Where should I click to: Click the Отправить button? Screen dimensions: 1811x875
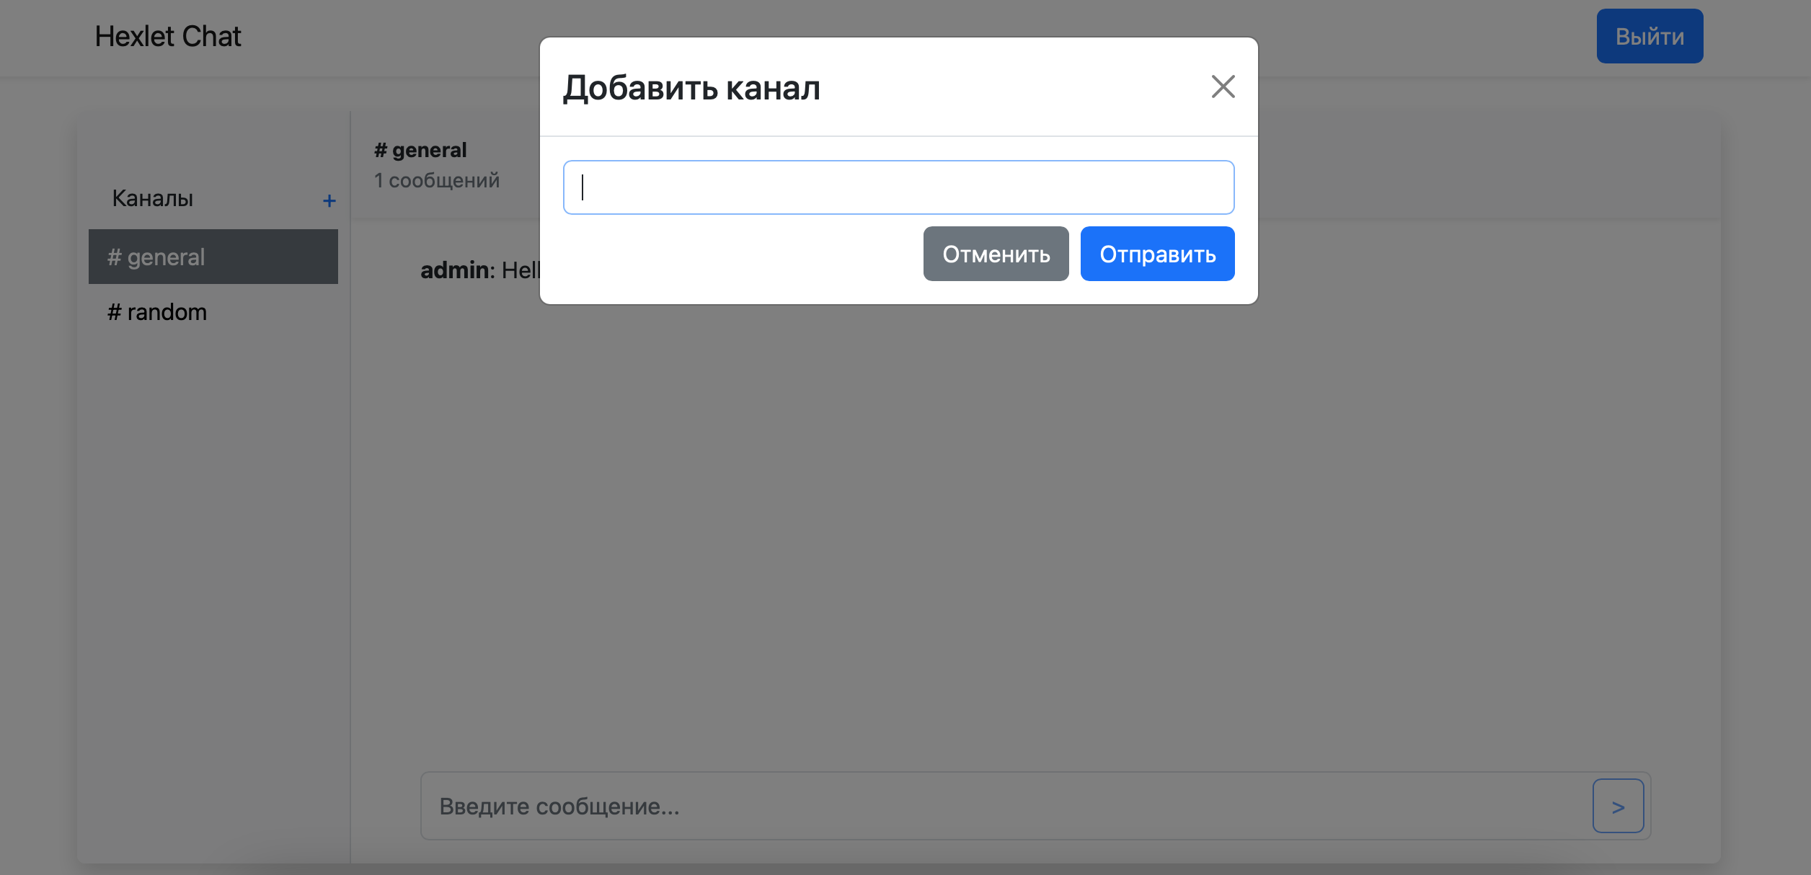[1156, 253]
